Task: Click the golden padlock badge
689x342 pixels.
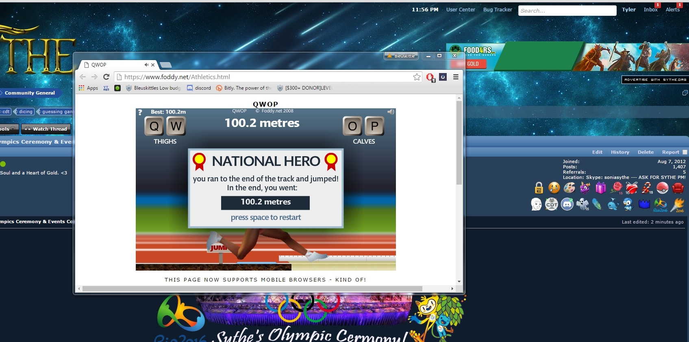Action: tap(539, 188)
